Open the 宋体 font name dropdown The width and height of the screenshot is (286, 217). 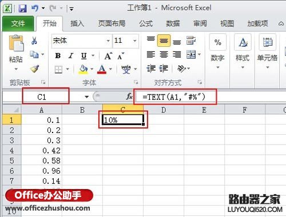[x=108, y=41]
